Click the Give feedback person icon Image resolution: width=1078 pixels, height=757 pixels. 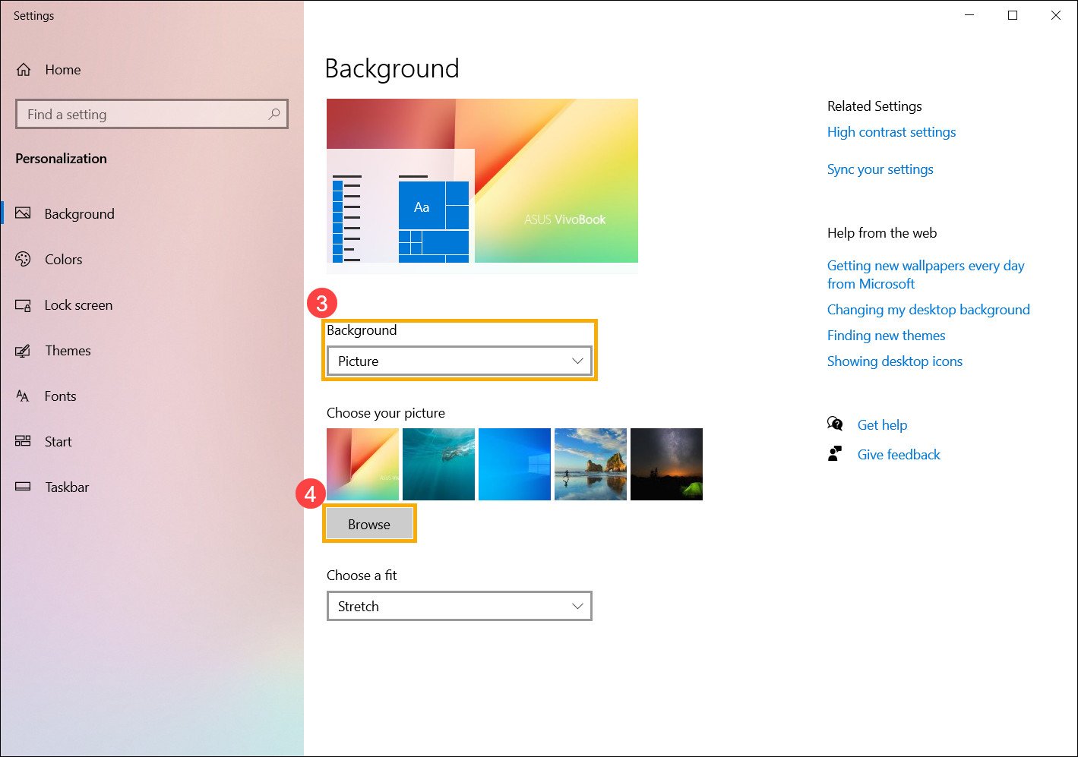[x=835, y=453]
